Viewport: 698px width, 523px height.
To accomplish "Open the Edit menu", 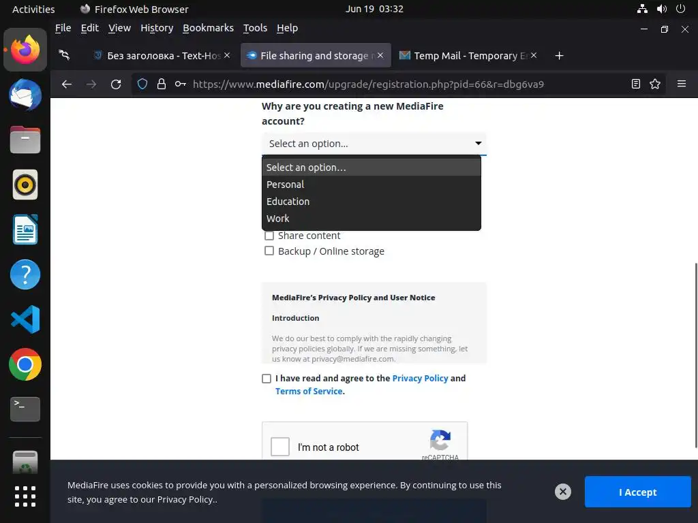I will pos(89,28).
